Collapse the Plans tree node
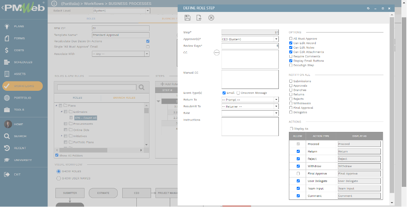This screenshot has width=407, height=207. coord(56,106)
